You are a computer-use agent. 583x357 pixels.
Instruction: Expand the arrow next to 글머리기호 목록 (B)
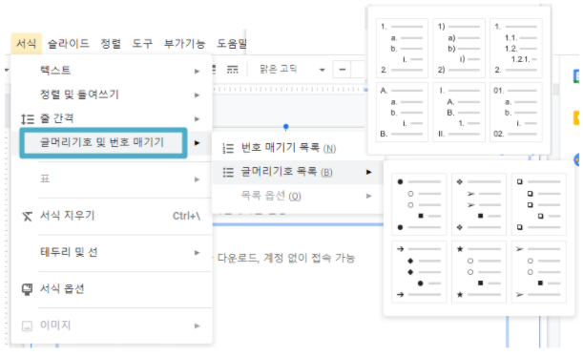(x=368, y=172)
